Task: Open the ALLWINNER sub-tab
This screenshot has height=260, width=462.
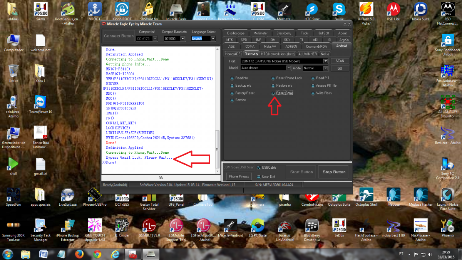Action: (x=308, y=54)
